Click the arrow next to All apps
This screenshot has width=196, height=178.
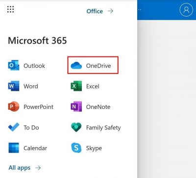pyautogui.click(x=38, y=168)
